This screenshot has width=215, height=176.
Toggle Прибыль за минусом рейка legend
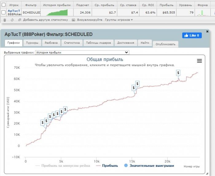point(63,166)
